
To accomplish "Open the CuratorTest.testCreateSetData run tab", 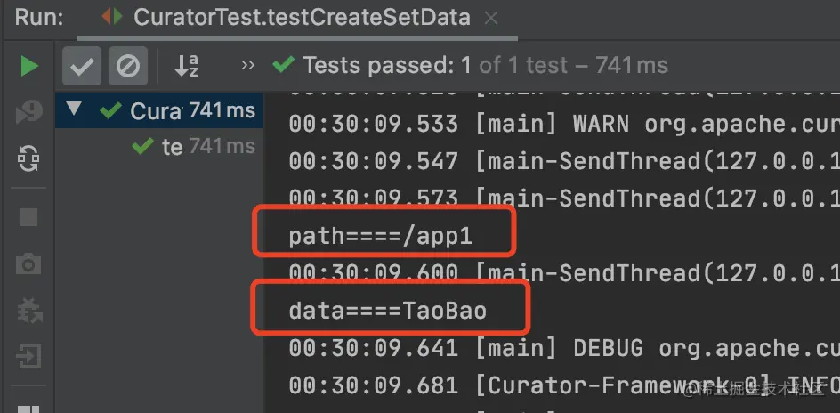I will click(290, 17).
